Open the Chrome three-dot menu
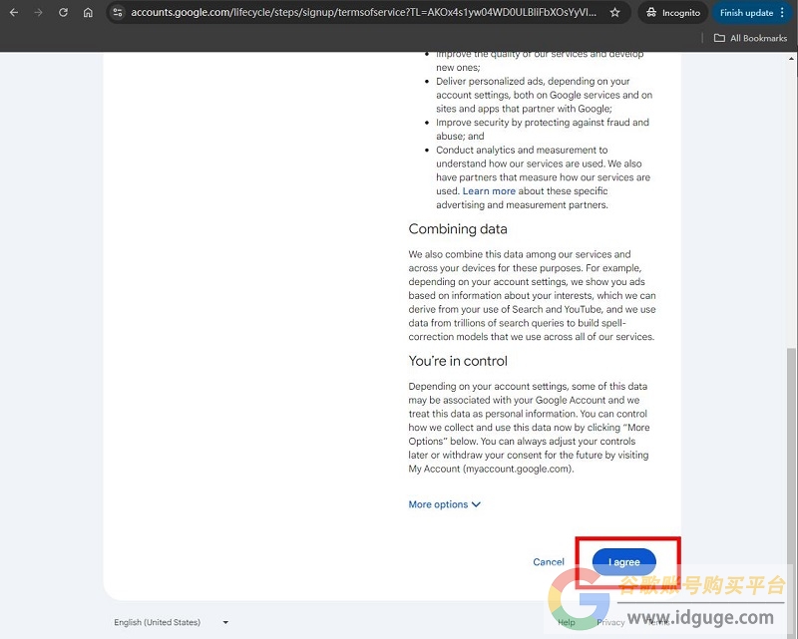This screenshot has width=798, height=639. tap(782, 13)
